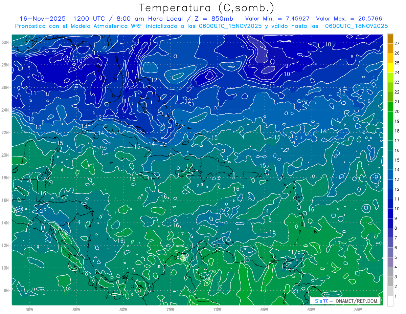
Task: Click the white band at color bar bottom
Action: coord(390,301)
